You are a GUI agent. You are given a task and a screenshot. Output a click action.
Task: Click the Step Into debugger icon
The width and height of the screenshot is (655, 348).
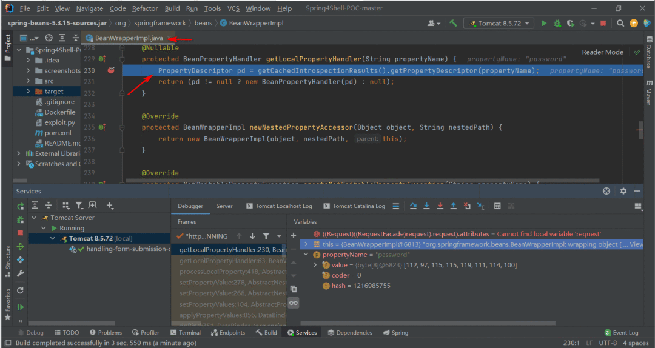coord(426,206)
